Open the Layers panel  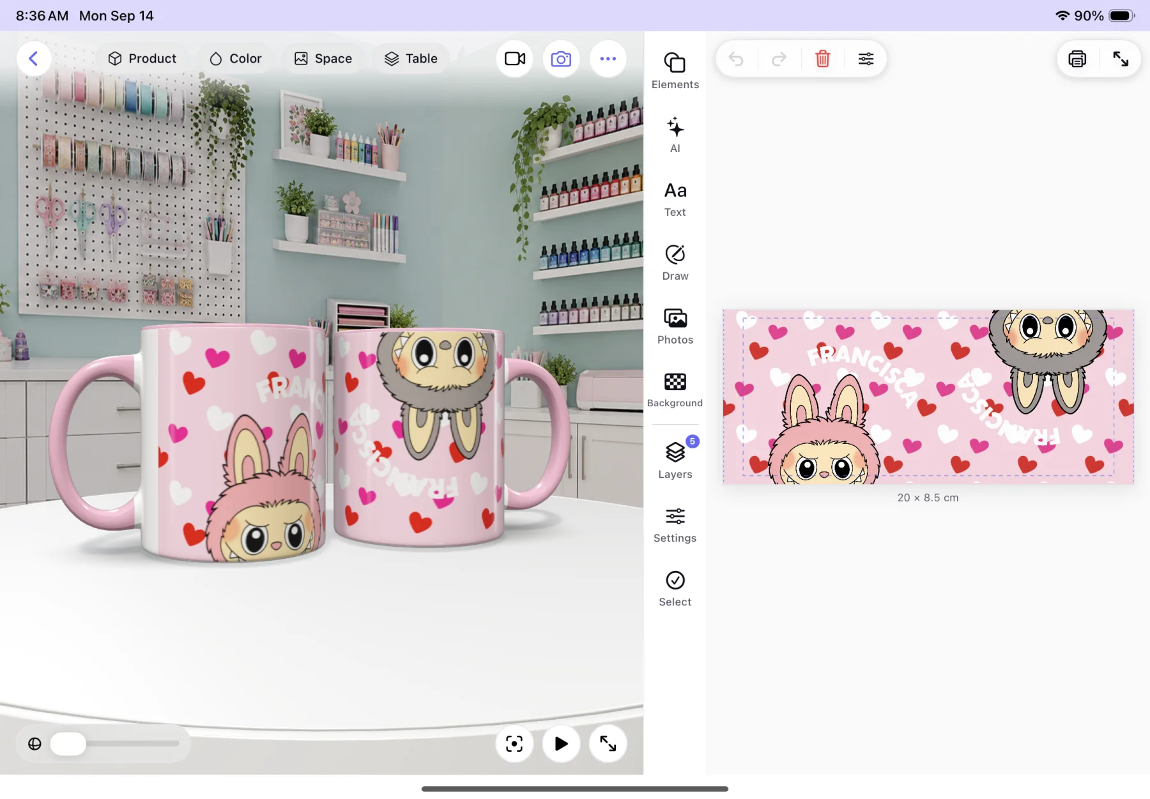[675, 461]
